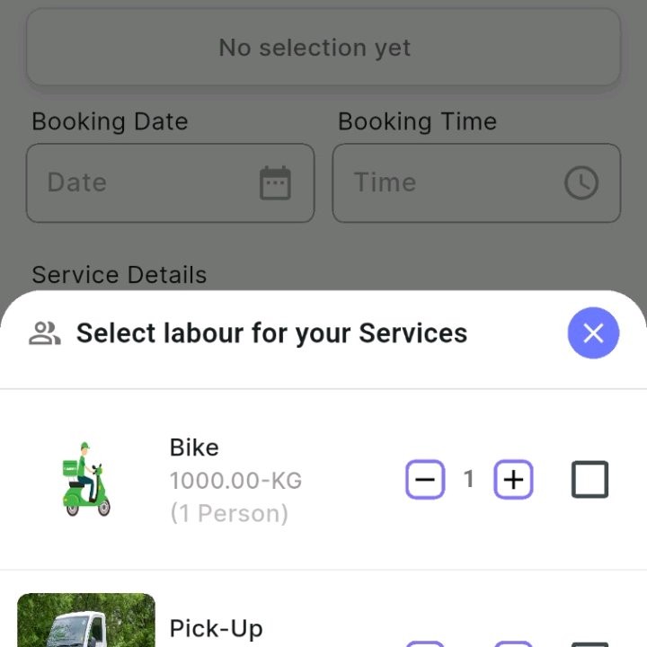Screen dimensions: 647x647
Task: Open the calendar icon in Date field
Action: click(275, 182)
